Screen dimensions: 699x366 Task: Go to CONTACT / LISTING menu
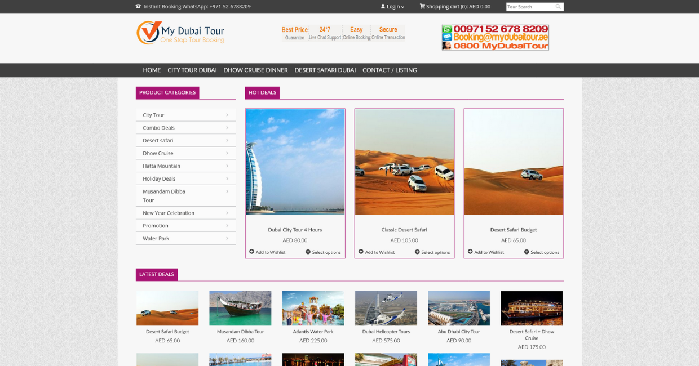click(390, 70)
